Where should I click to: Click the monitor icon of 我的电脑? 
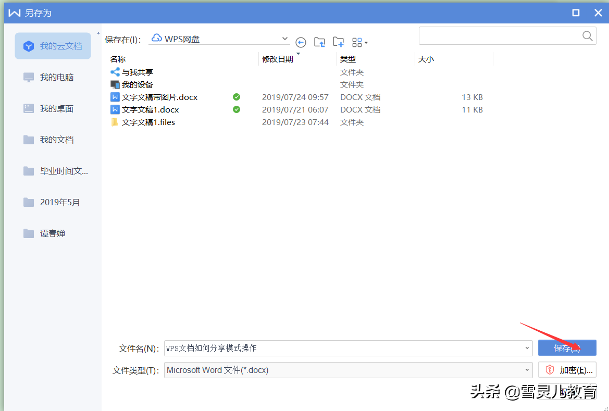(x=28, y=77)
